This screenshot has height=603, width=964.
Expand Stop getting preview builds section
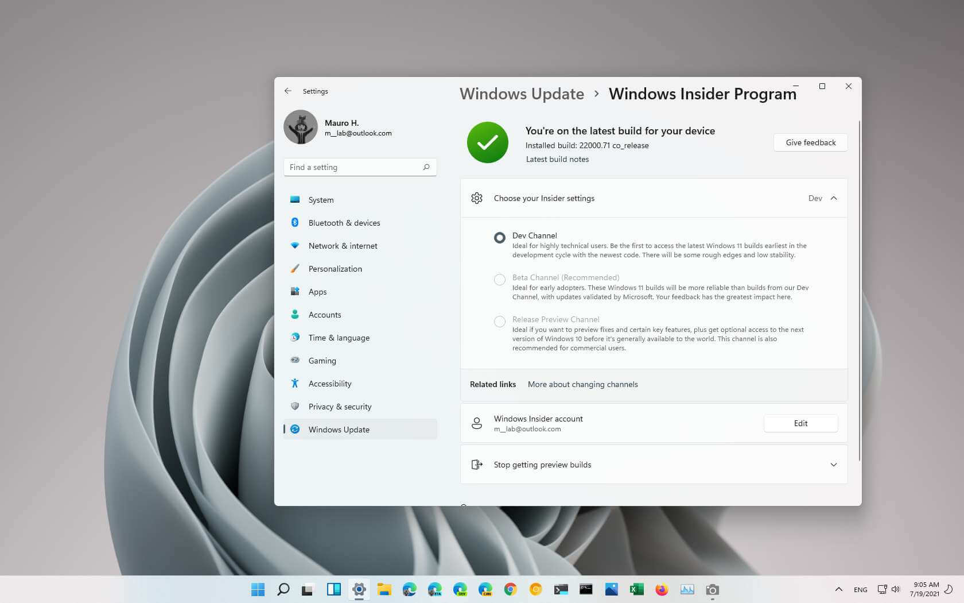pyautogui.click(x=834, y=465)
